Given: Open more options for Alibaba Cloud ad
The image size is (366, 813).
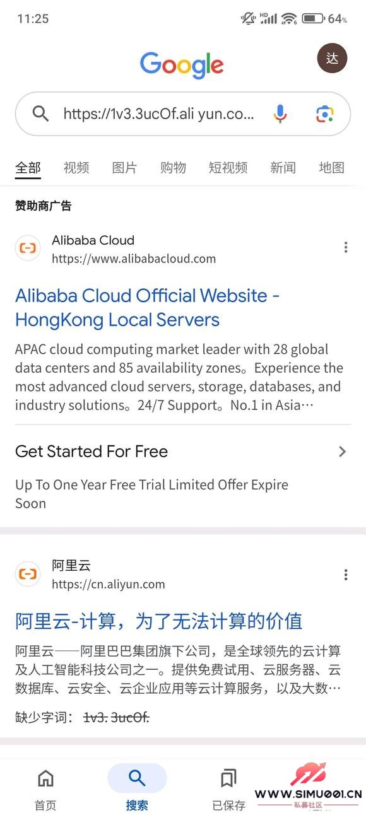Looking at the screenshot, I should (x=345, y=247).
